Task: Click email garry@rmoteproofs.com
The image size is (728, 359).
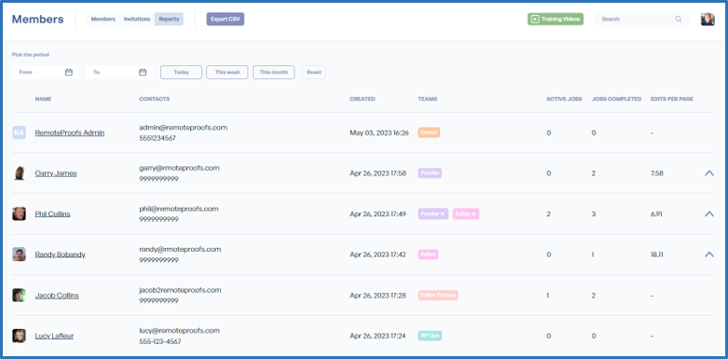Action: (x=179, y=168)
